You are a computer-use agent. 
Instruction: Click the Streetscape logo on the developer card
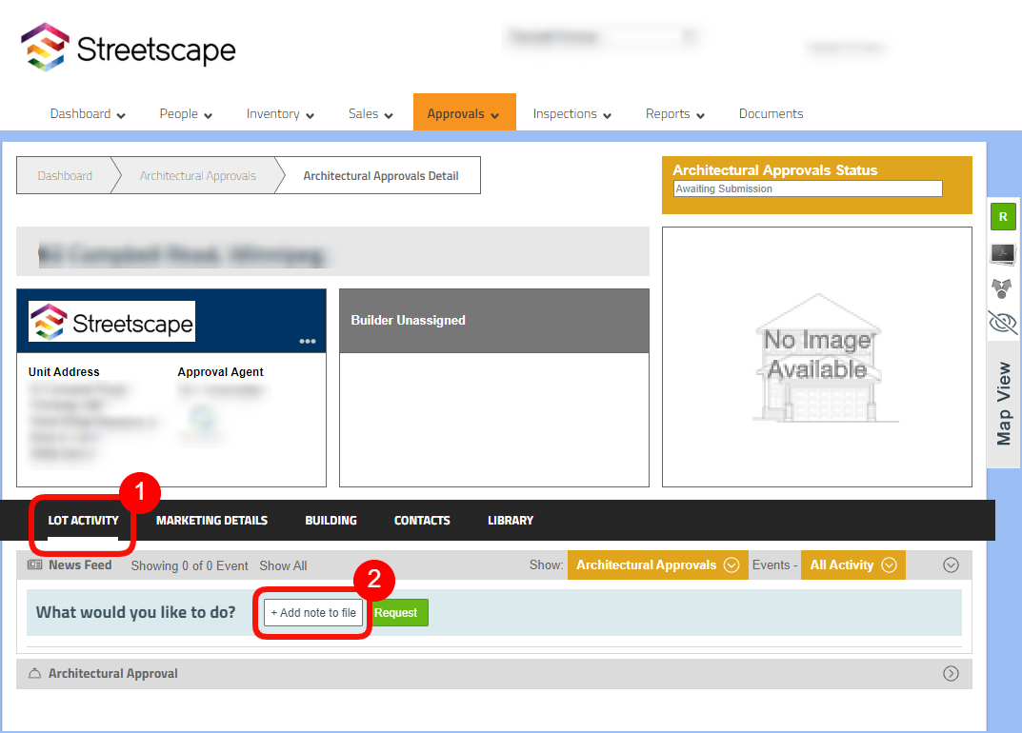click(x=111, y=321)
